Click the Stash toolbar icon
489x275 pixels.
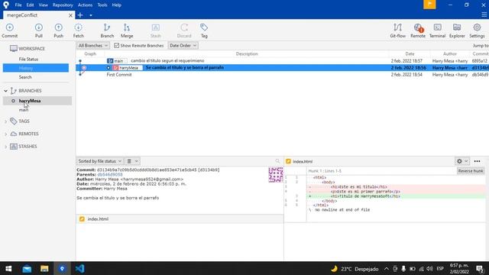(155, 31)
